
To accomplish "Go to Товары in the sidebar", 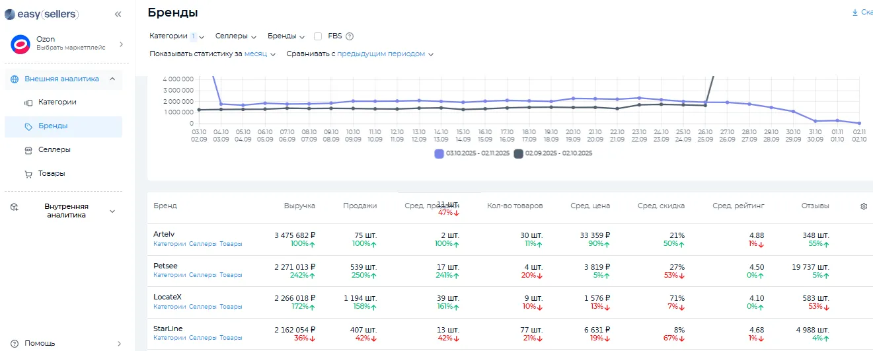I will (52, 174).
